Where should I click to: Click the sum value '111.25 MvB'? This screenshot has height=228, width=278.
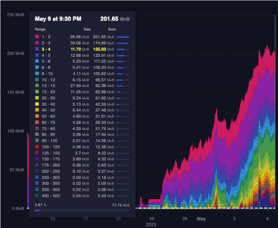click(x=104, y=61)
